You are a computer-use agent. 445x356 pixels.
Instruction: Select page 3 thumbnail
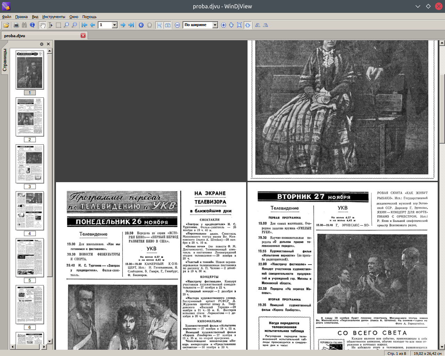pos(30,164)
